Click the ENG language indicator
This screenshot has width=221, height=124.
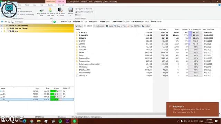click(201, 121)
